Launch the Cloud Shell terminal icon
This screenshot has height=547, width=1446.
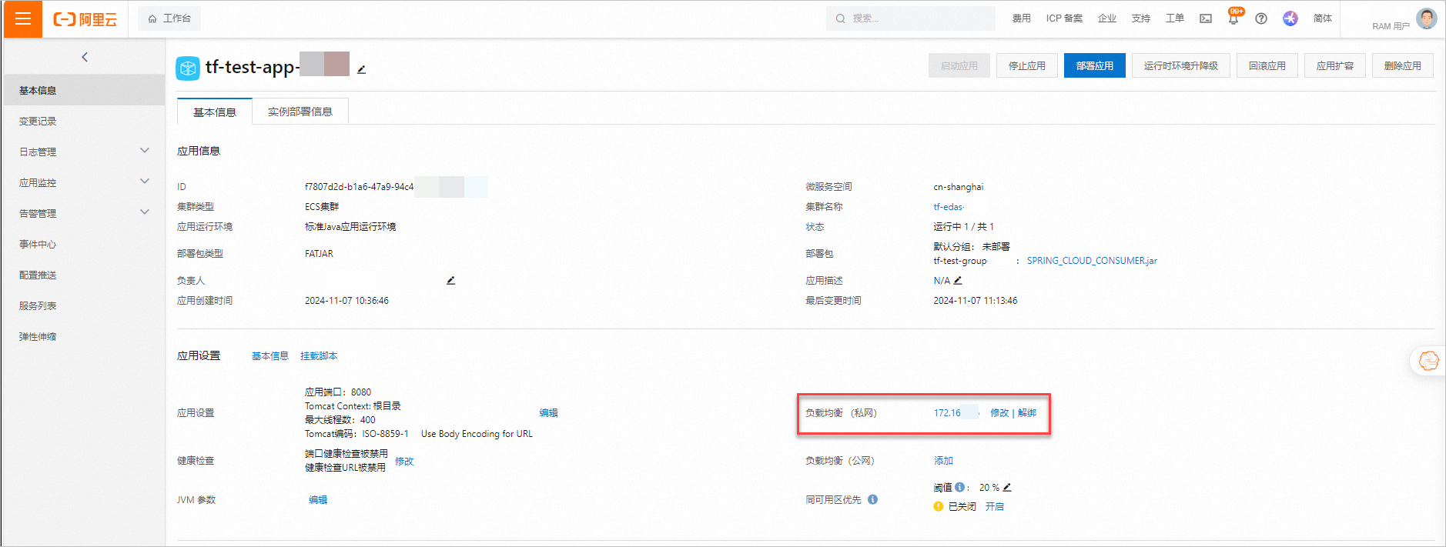(x=1206, y=18)
